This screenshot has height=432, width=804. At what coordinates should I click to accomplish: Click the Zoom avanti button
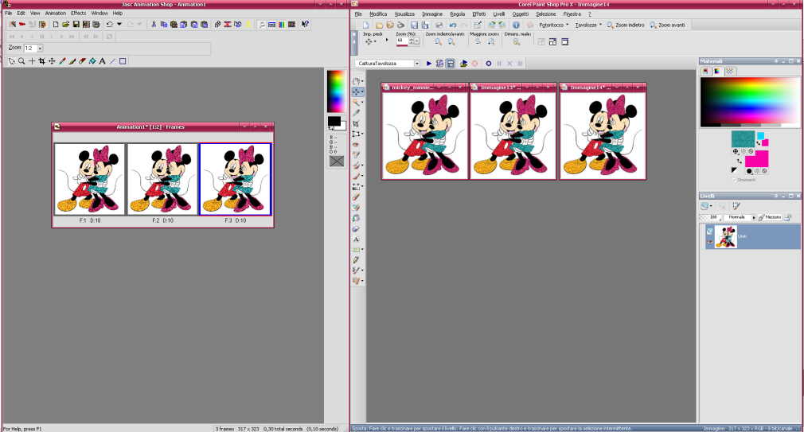click(x=667, y=25)
